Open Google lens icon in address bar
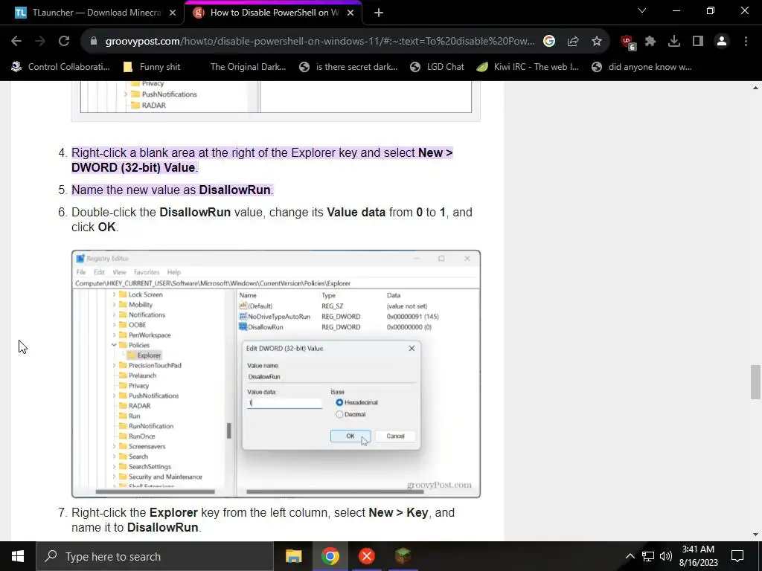Viewport: 762px width, 571px height. pyautogui.click(x=549, y=42)
